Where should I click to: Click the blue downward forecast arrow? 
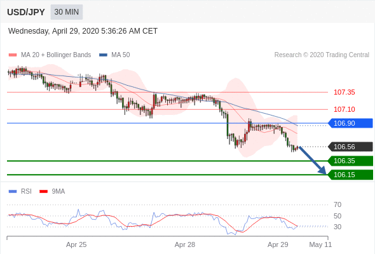coord(313,160)
